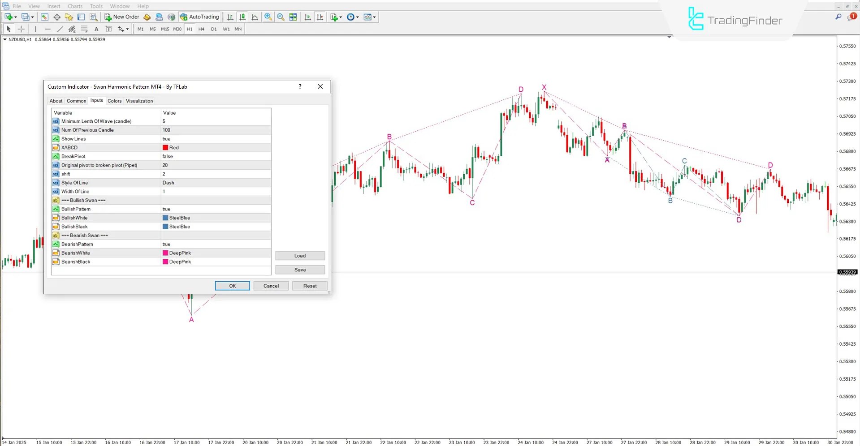
Task: Switch to the Colors tab
Action: click(x=114, y=101)
